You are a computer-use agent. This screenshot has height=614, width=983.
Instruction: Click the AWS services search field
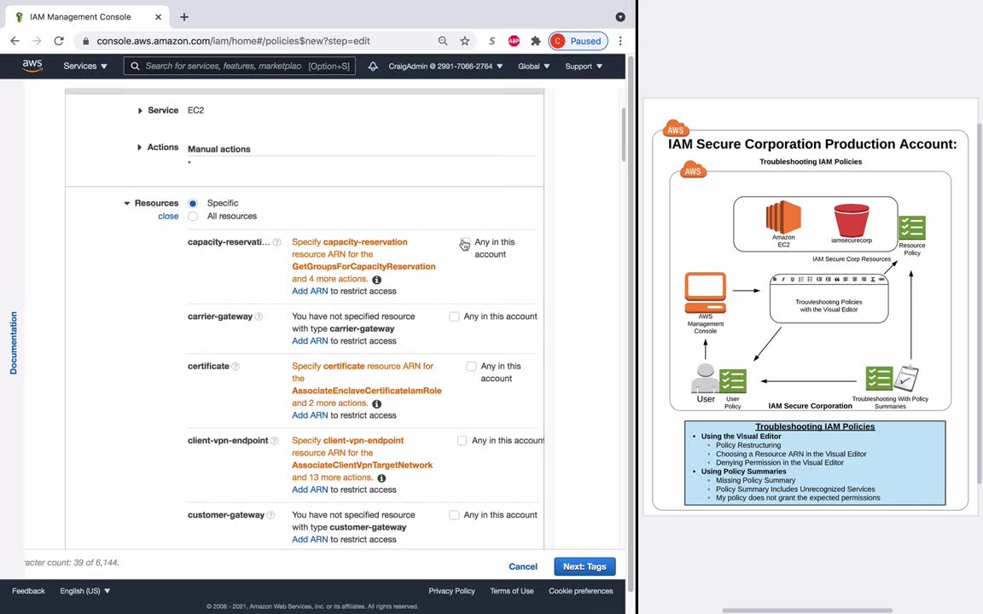(x=240, y=66)
